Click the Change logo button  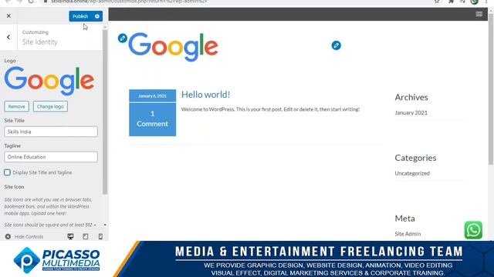[x=50, y=106]
